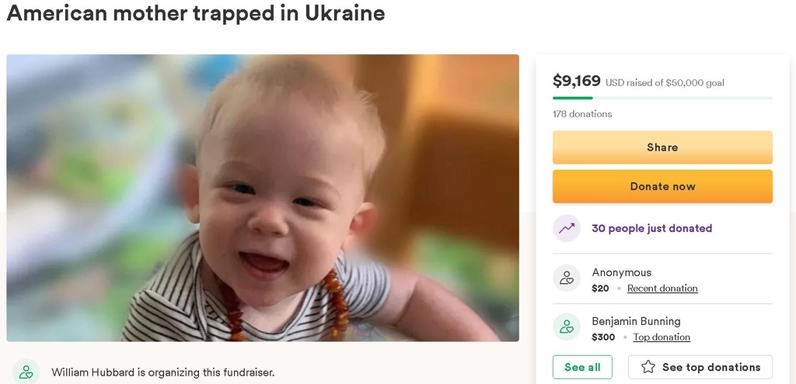
Task: Click the Anonymous donor avatar icon
Action: click(567, 278)
